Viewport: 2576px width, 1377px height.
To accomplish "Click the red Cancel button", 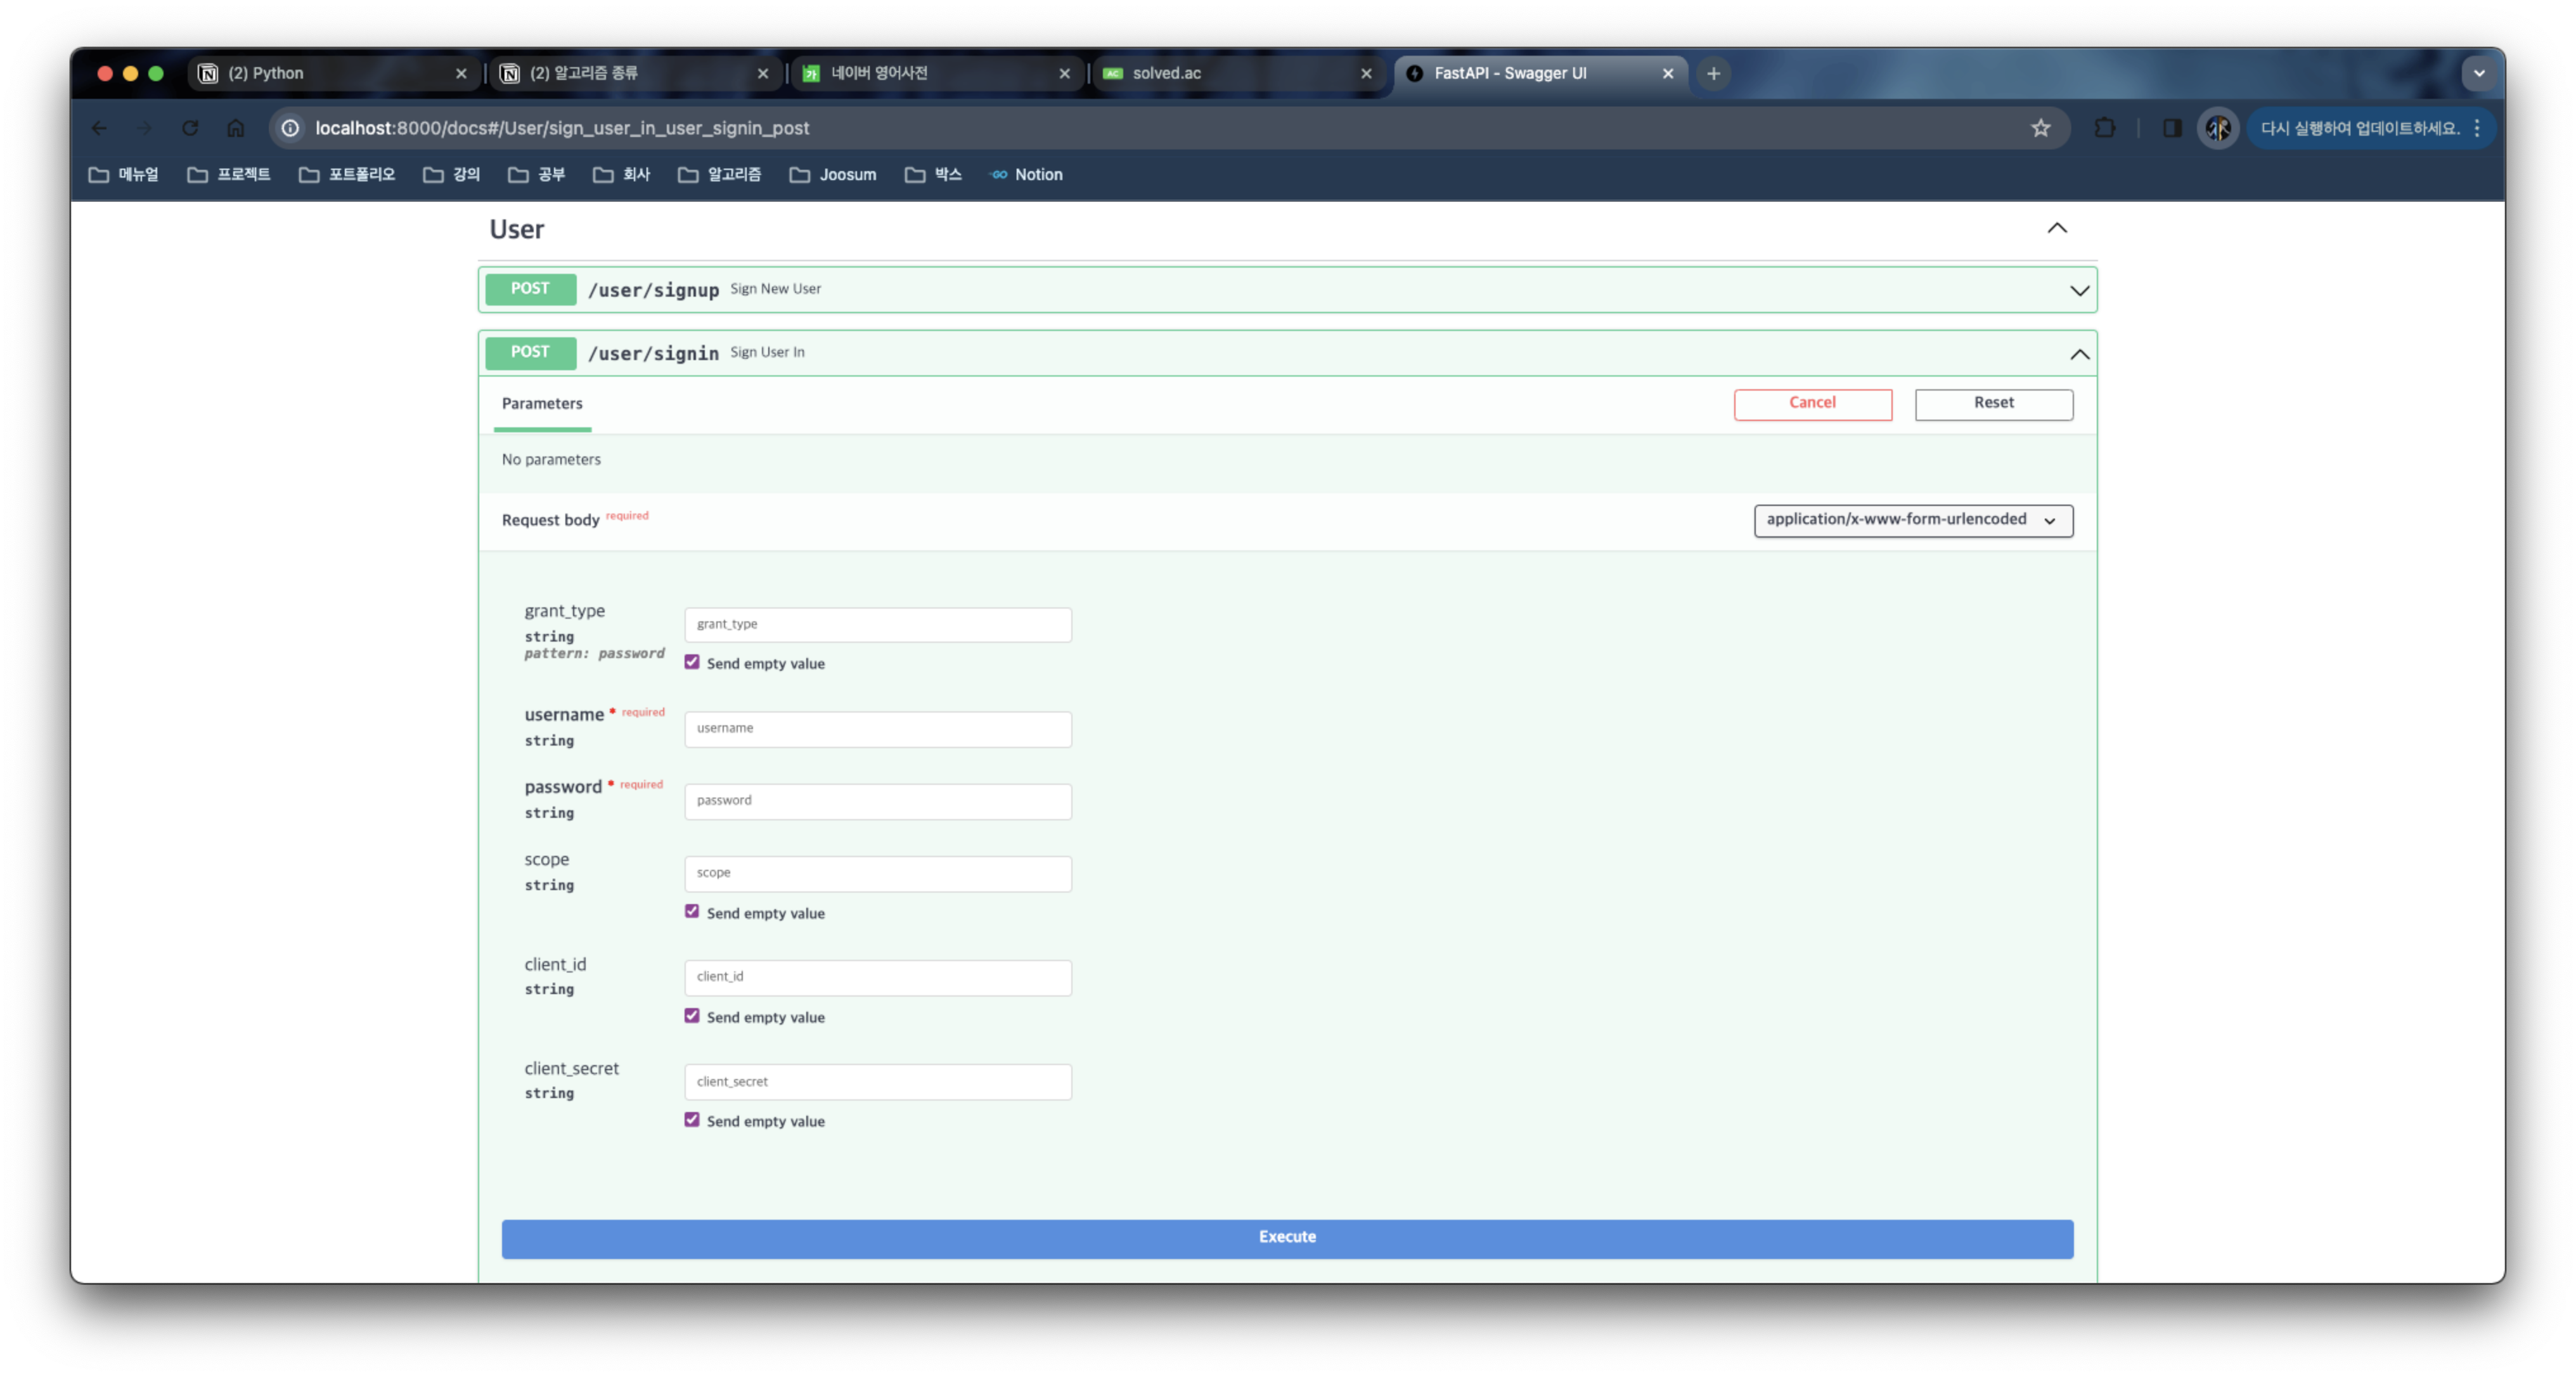I will tap(1812, 403).
